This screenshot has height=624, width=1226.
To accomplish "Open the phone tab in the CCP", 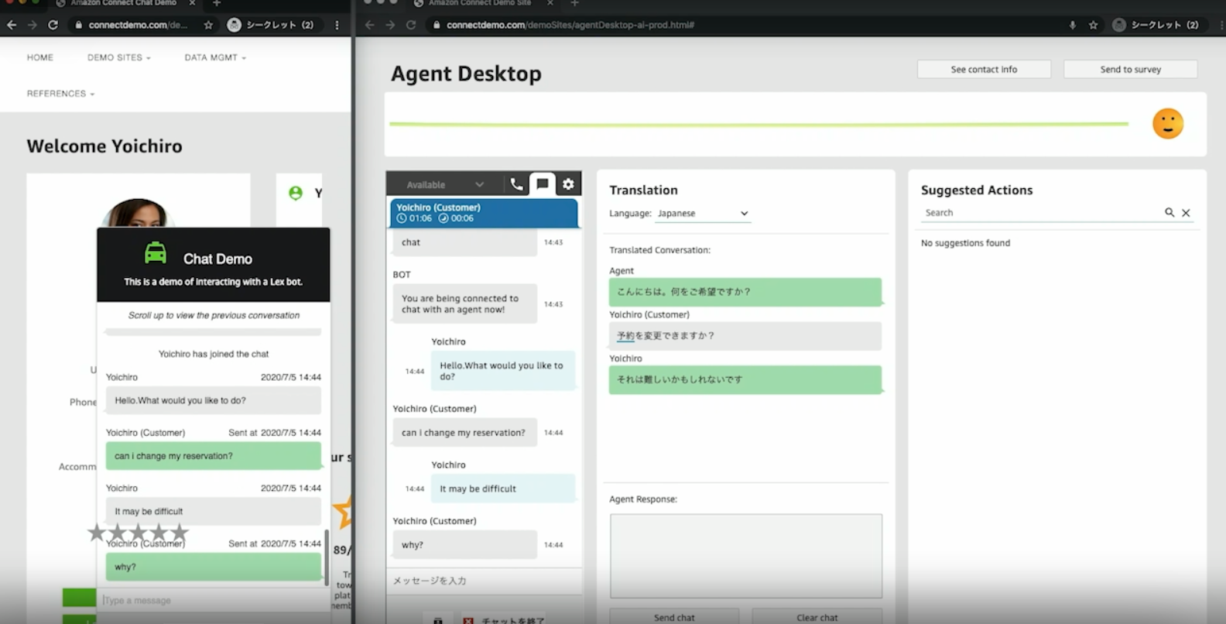I will coord(516,184).
